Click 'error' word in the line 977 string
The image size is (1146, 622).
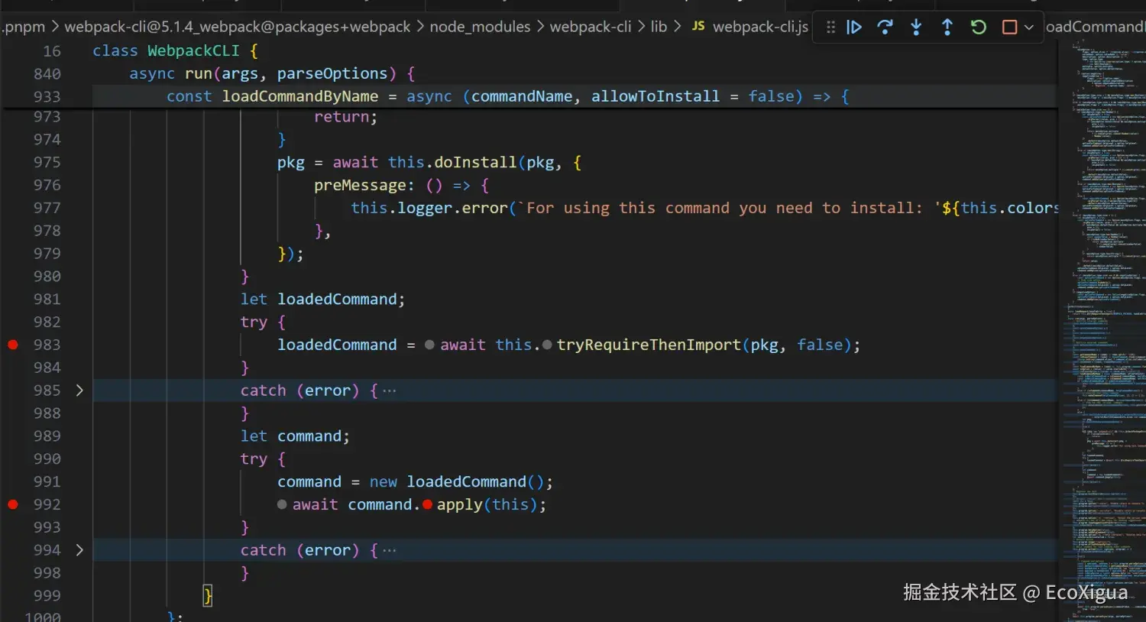click(x=484, y=209)
